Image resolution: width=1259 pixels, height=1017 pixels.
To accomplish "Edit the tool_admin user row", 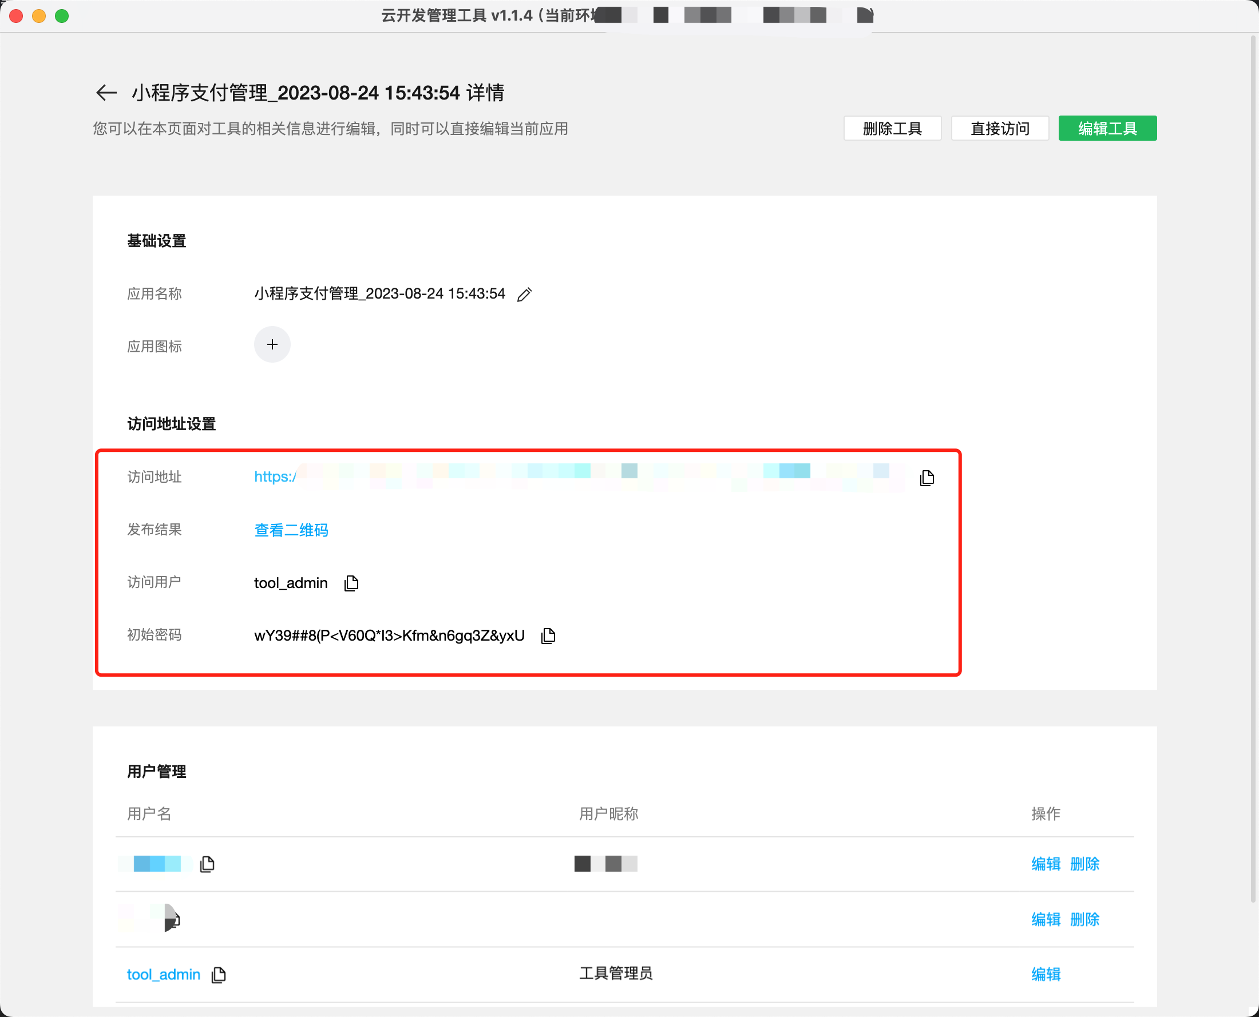I will pos(1046,975).
